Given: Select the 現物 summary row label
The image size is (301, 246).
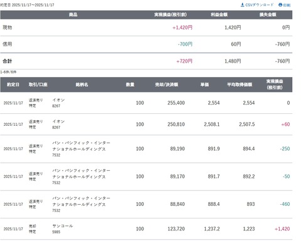Looking at the screenshot, I should coord(8,28).
